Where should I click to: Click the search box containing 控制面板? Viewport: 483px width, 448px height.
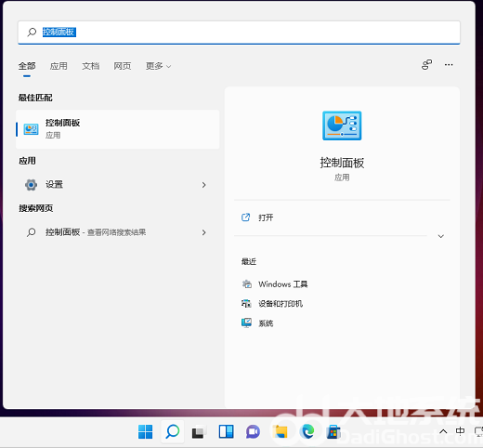coord(239,33)
